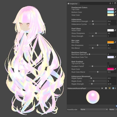
Task: Adjust the Gloss Strength slider
Action: pos(98,36)
